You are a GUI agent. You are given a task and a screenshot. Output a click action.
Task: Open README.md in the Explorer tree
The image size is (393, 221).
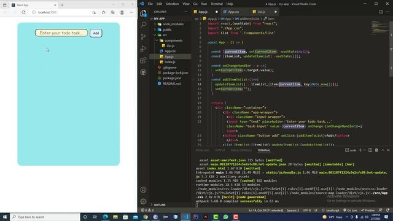tap(171, 83)
